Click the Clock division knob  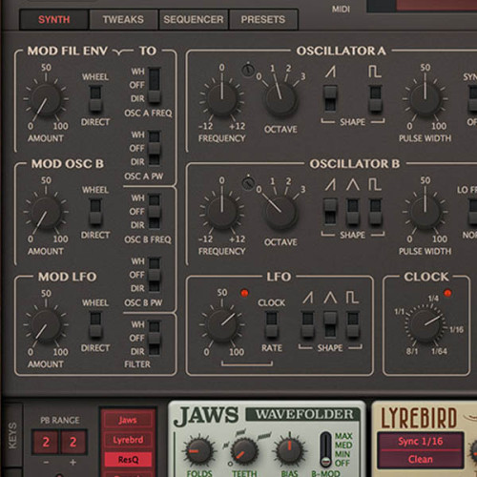click(x=425, y=325)
